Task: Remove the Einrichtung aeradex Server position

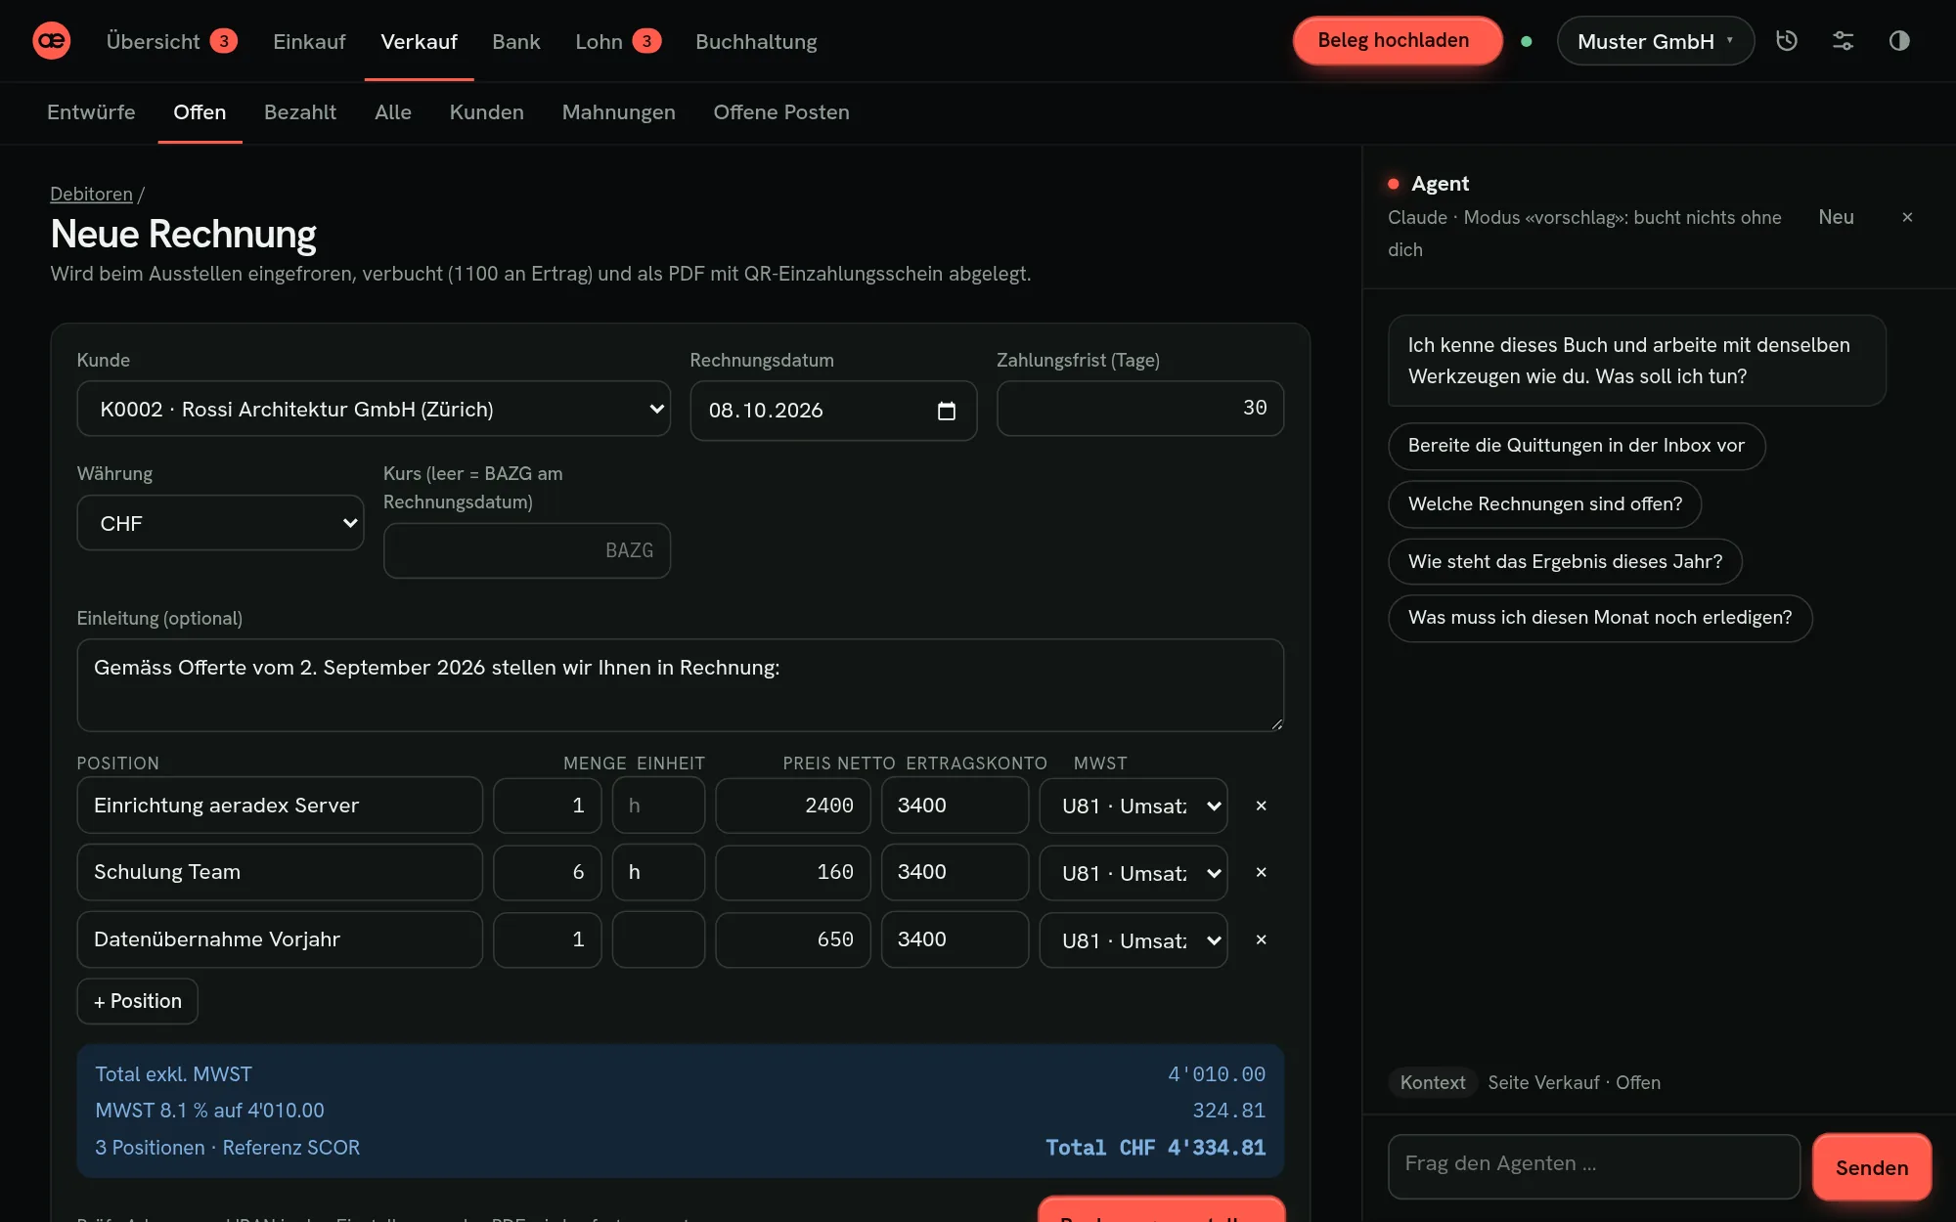Action: [x=1261, y=806]
